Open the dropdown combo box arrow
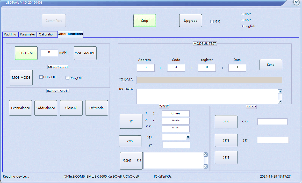 pos(188,137)
